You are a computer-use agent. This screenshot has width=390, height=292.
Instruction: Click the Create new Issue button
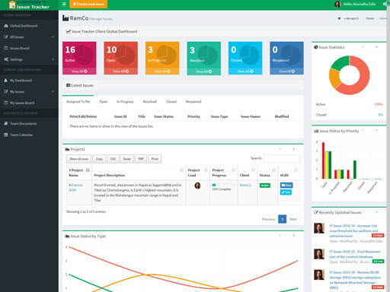pos(88,4)
